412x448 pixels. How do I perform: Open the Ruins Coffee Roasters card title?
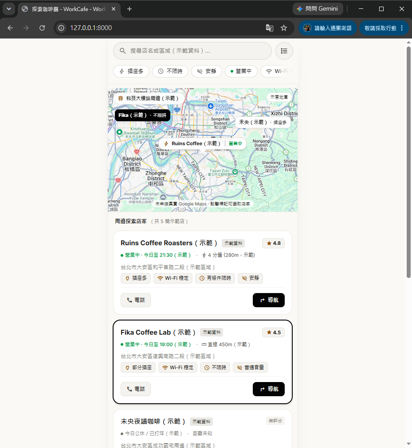(x=169, y=243)
